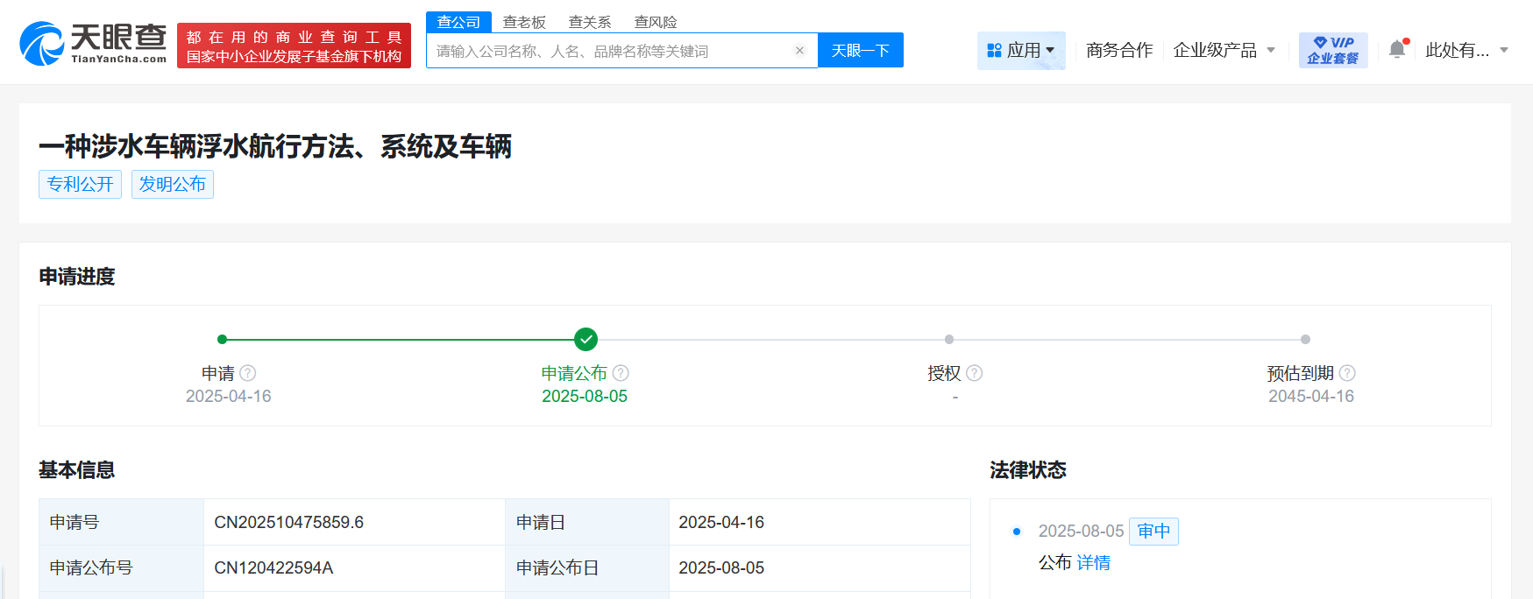The width and height of the screenshot is (1533, 599).
Task: Select the 预估到期 grey progress dot
Action: [1305, 339]
